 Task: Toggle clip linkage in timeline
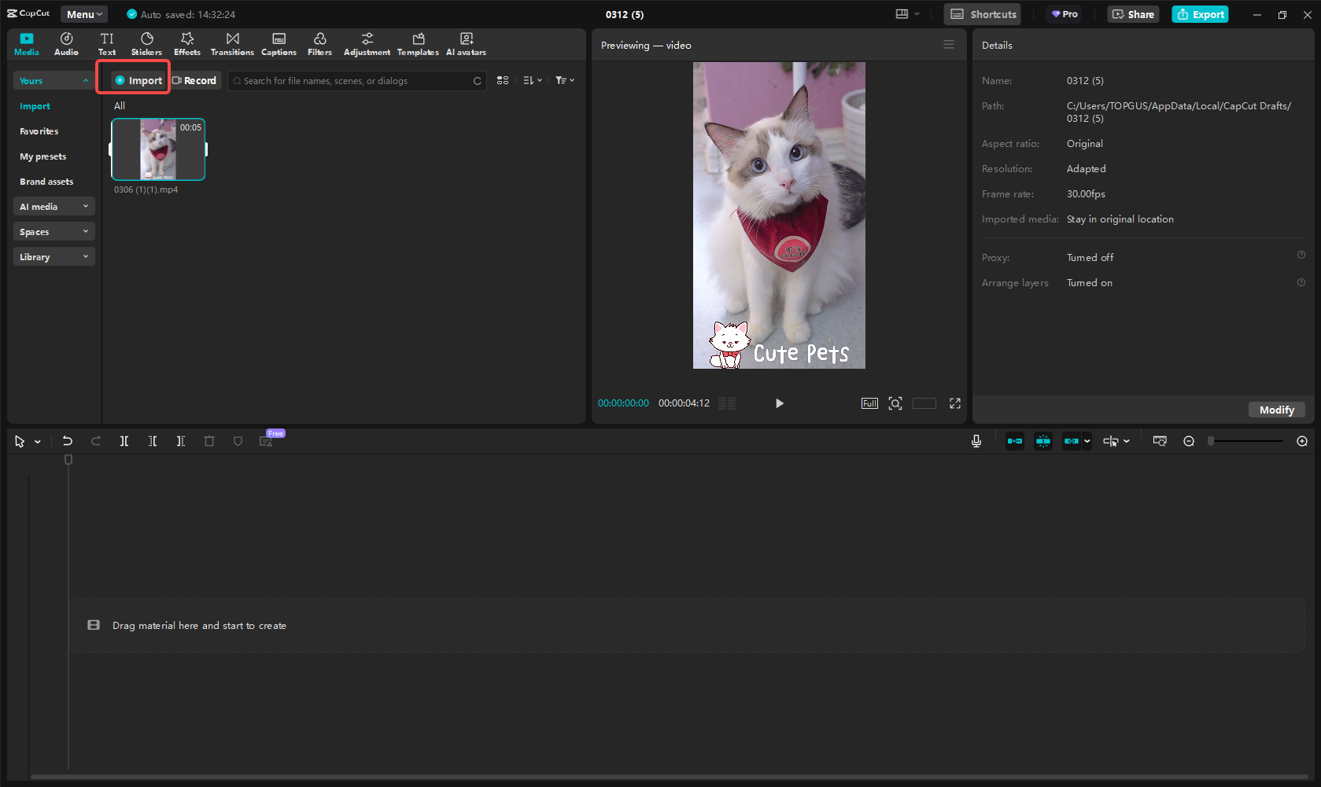coord(1072,442)
